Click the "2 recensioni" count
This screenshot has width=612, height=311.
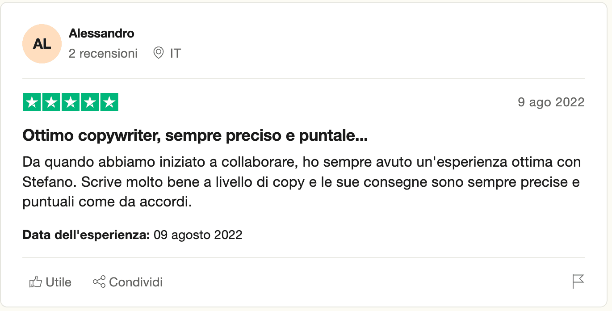pyautogui.click(x=103, y=54)
